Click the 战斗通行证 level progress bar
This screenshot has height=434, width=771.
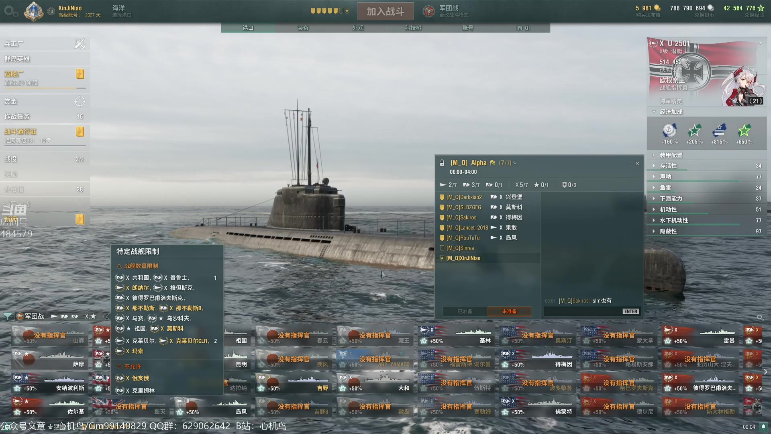(x=45, y=145)
